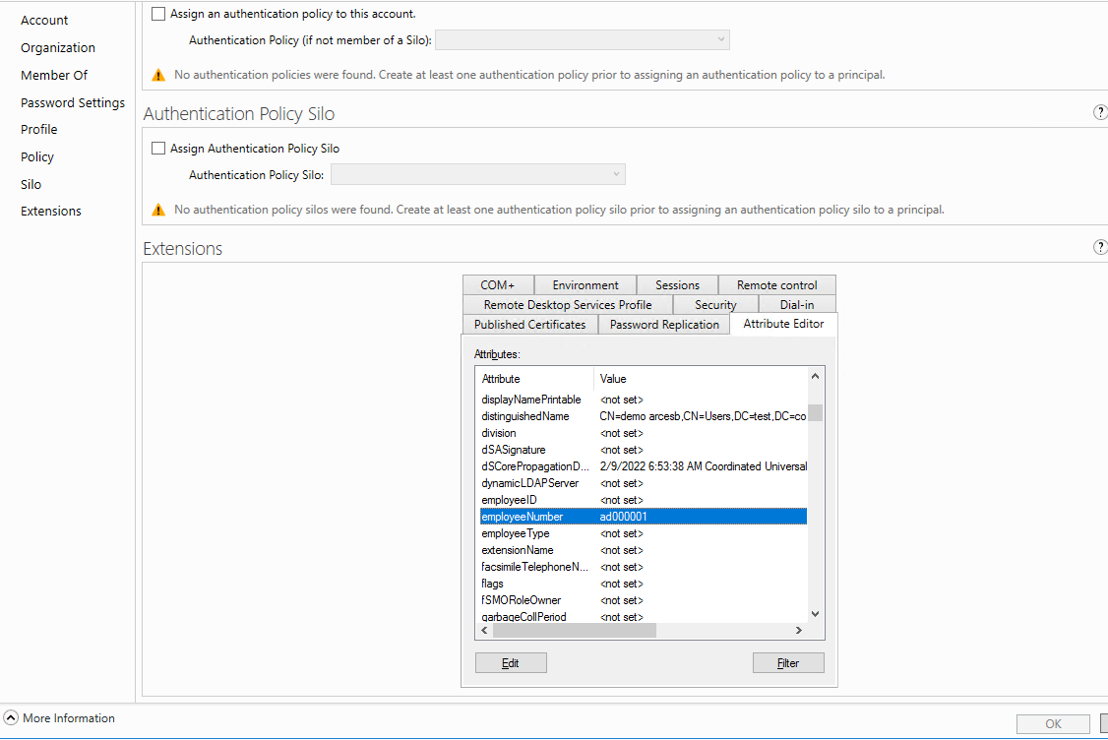
Task: Navigate to Policy section
Action: coord(37,156)
